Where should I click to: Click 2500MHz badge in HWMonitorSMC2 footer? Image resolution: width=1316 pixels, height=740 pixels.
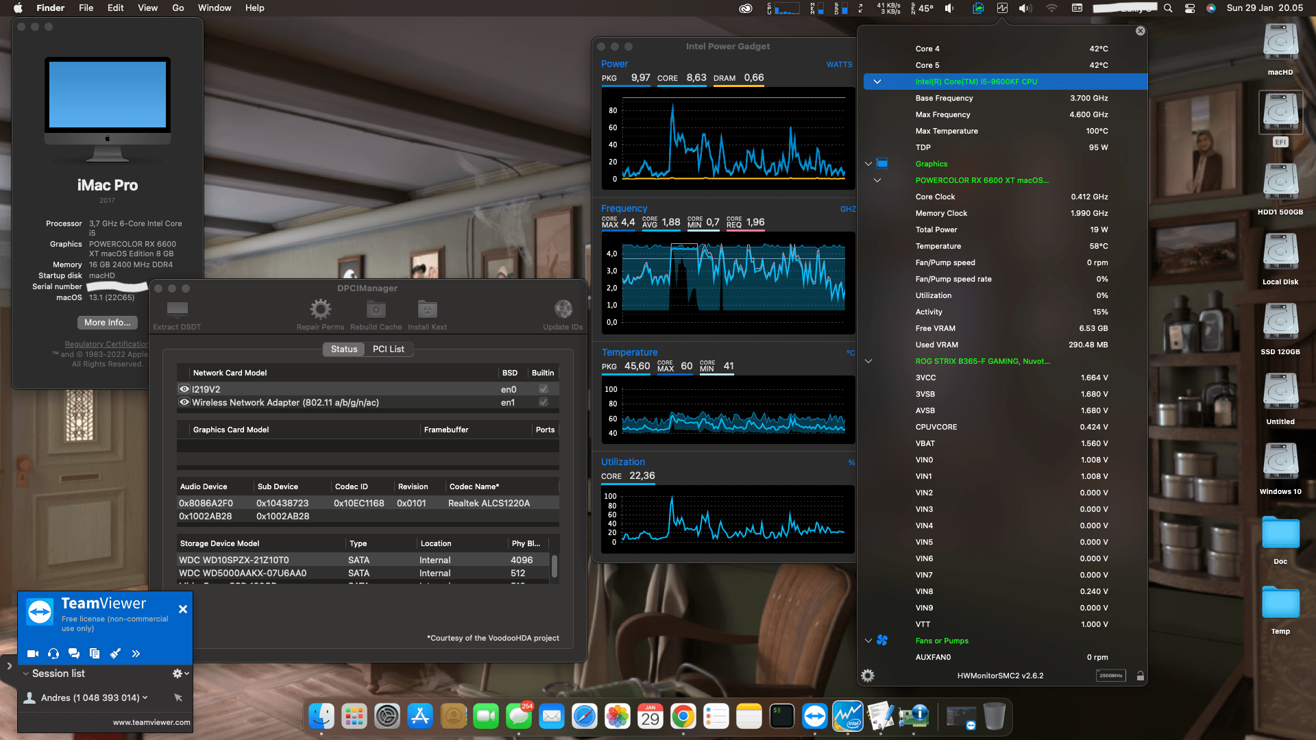click(1111, 676)
